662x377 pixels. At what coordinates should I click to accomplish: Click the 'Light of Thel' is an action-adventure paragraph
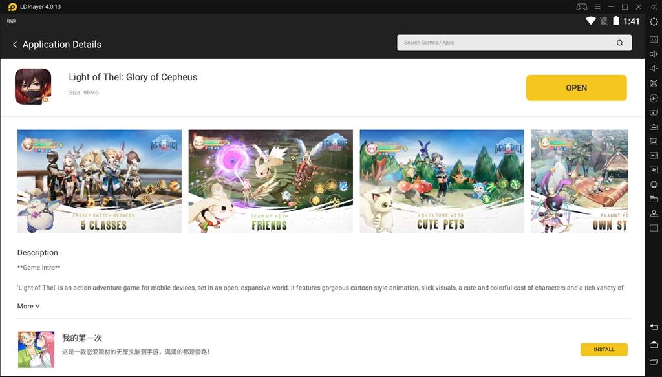click(321, 288)
